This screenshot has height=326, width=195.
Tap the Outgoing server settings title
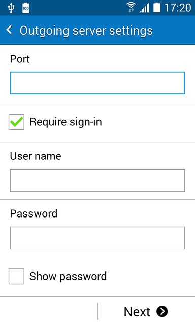(86, 31)
